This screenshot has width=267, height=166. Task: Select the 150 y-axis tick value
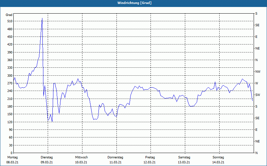point(10,114)
